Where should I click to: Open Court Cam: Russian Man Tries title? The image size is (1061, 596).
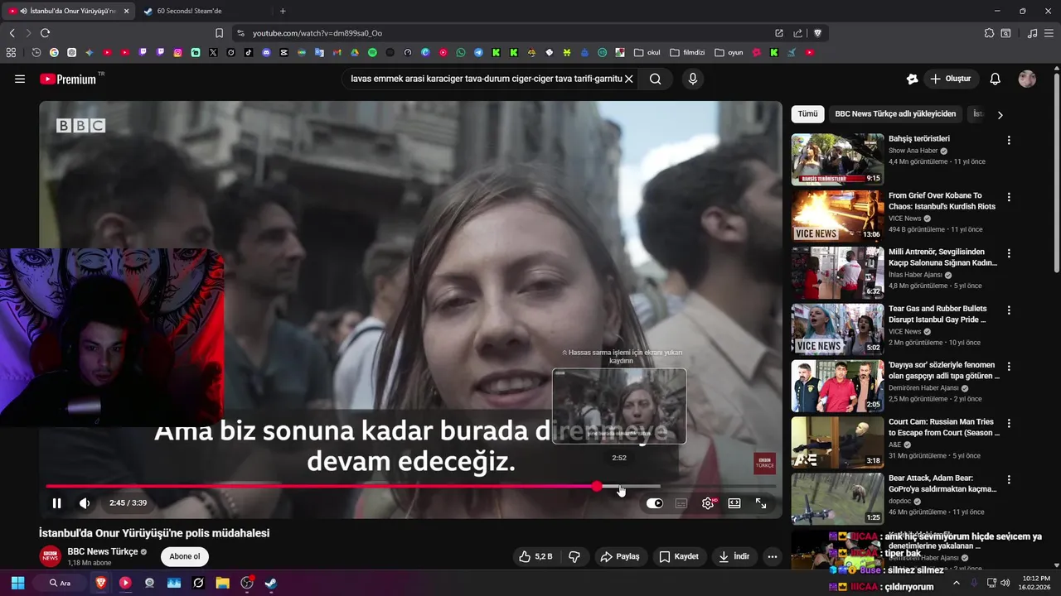(x=943, y=427)
